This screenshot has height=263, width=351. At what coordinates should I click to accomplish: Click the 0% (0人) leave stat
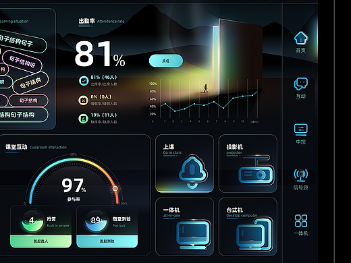[x=101, y=97]
